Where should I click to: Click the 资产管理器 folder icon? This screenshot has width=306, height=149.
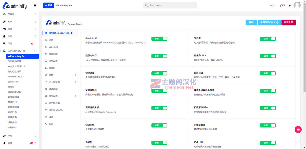tap(46, 103)
